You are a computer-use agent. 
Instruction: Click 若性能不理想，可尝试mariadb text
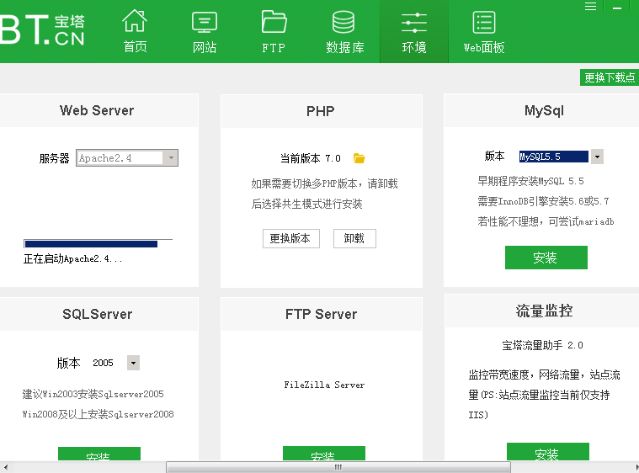click(x=546, y=221)
